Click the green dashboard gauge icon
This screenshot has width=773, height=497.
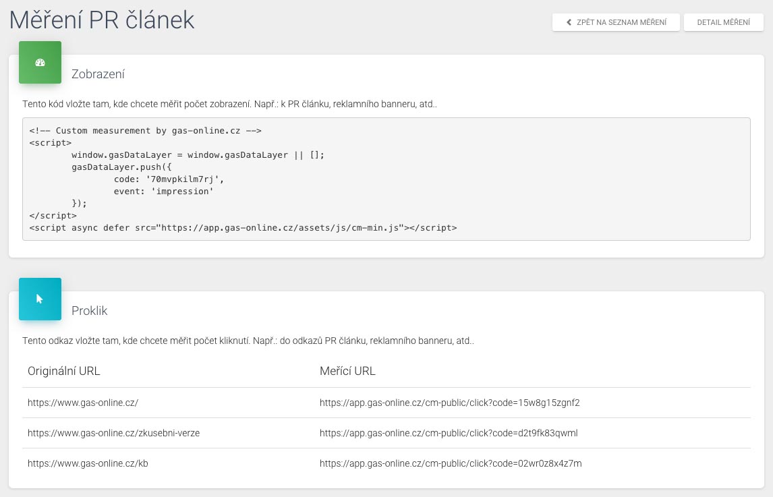click(x=40, y=63)
